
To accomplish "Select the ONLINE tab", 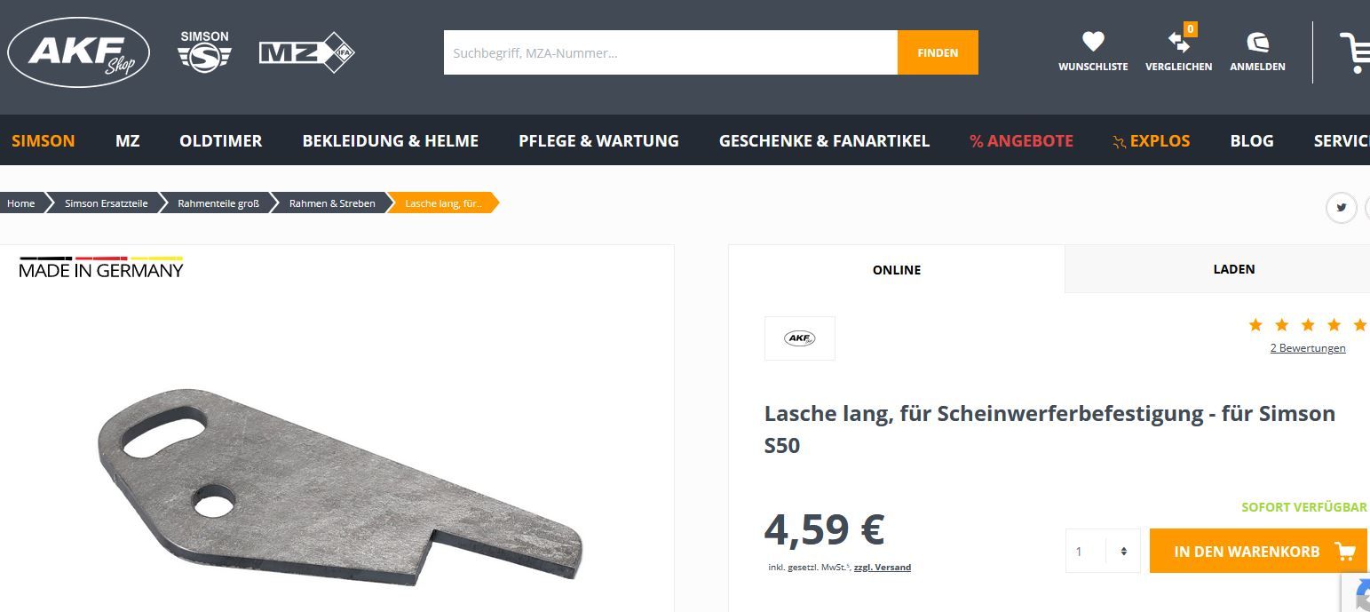I will click(897, 269).
